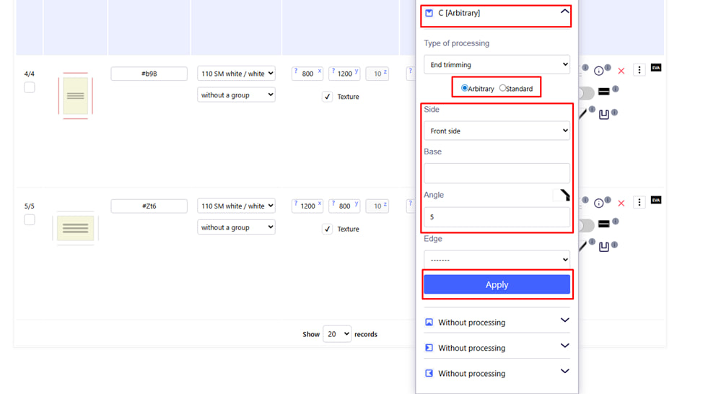Open the info circle icon in row 4/4

pyautogui.click(x=598, y=71)
